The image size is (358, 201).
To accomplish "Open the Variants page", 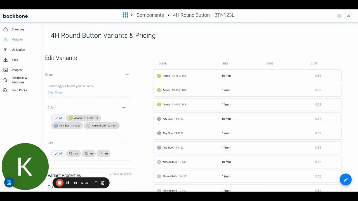I will coord(17,39).
